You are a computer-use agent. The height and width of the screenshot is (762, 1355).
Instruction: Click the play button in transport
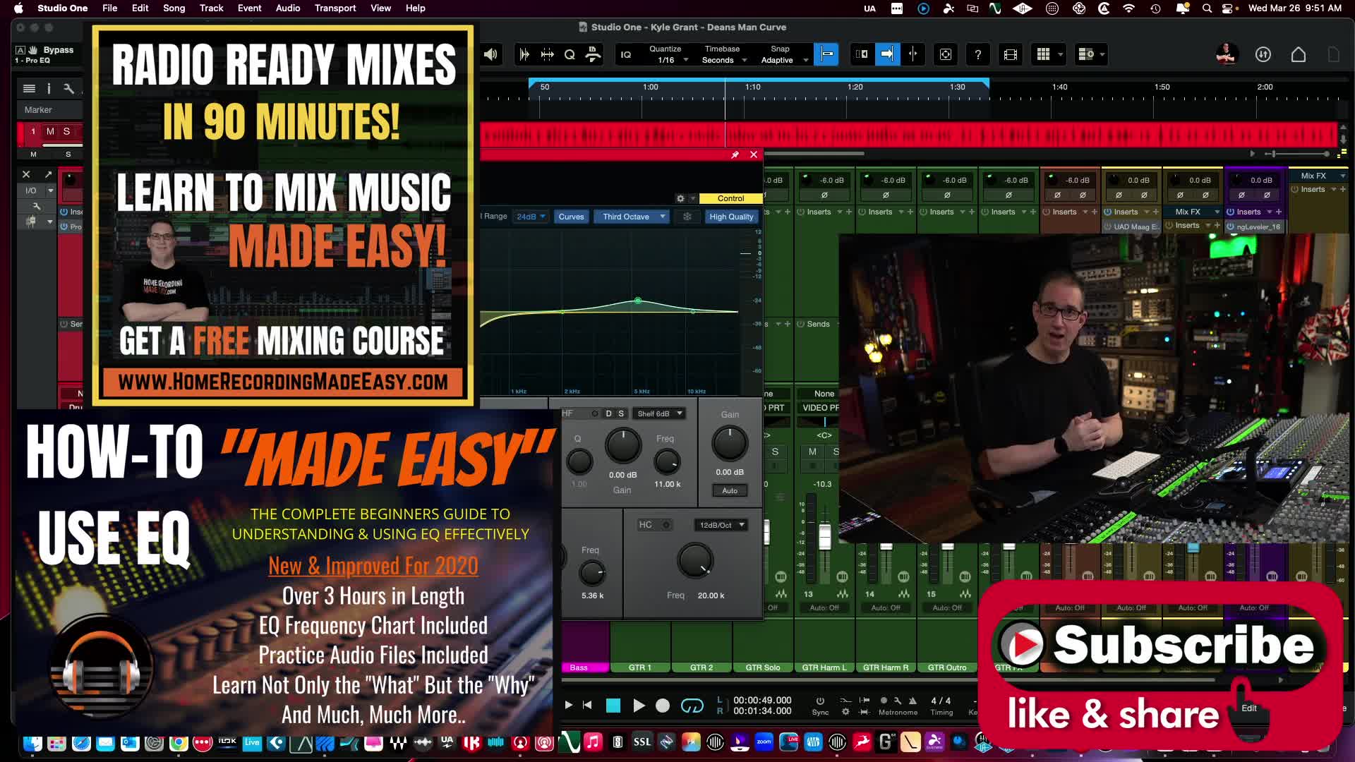[x=639, y=706]
